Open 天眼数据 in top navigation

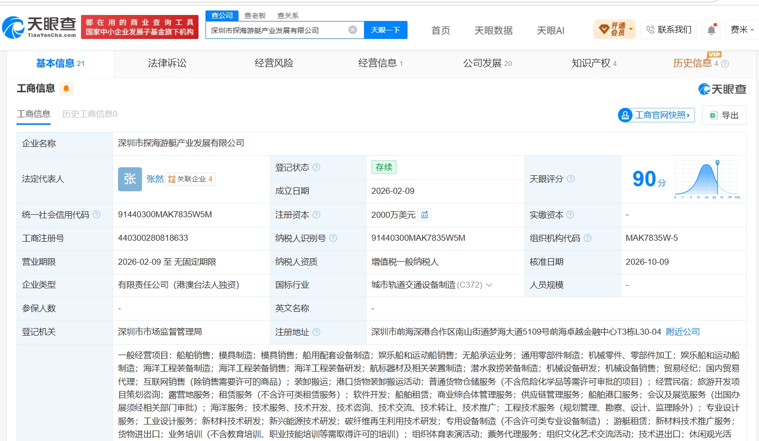coord(493,30)
